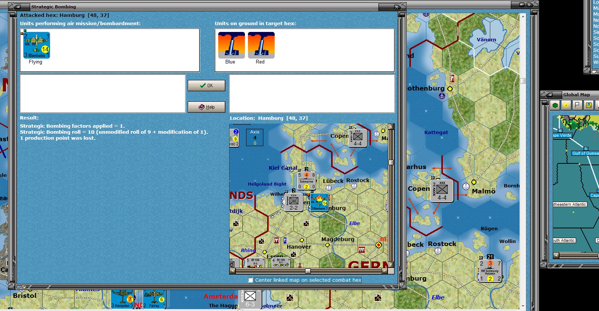Click the empty list box right of OK
The width and height of the screenshot is (599, 311).
[x=312, y=94]
